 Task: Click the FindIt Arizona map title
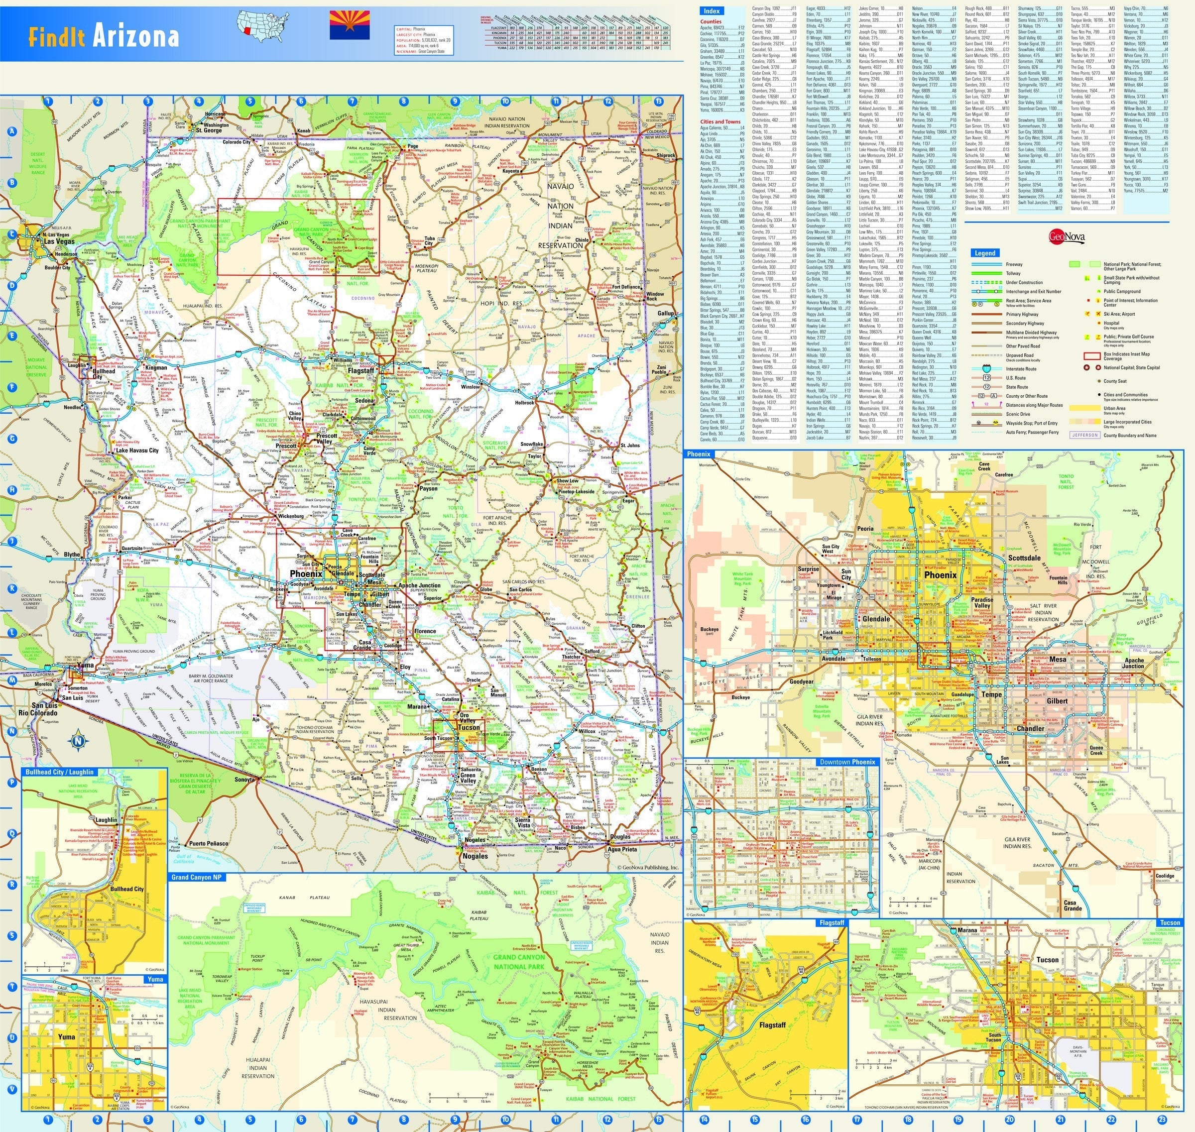pos(104,36)
